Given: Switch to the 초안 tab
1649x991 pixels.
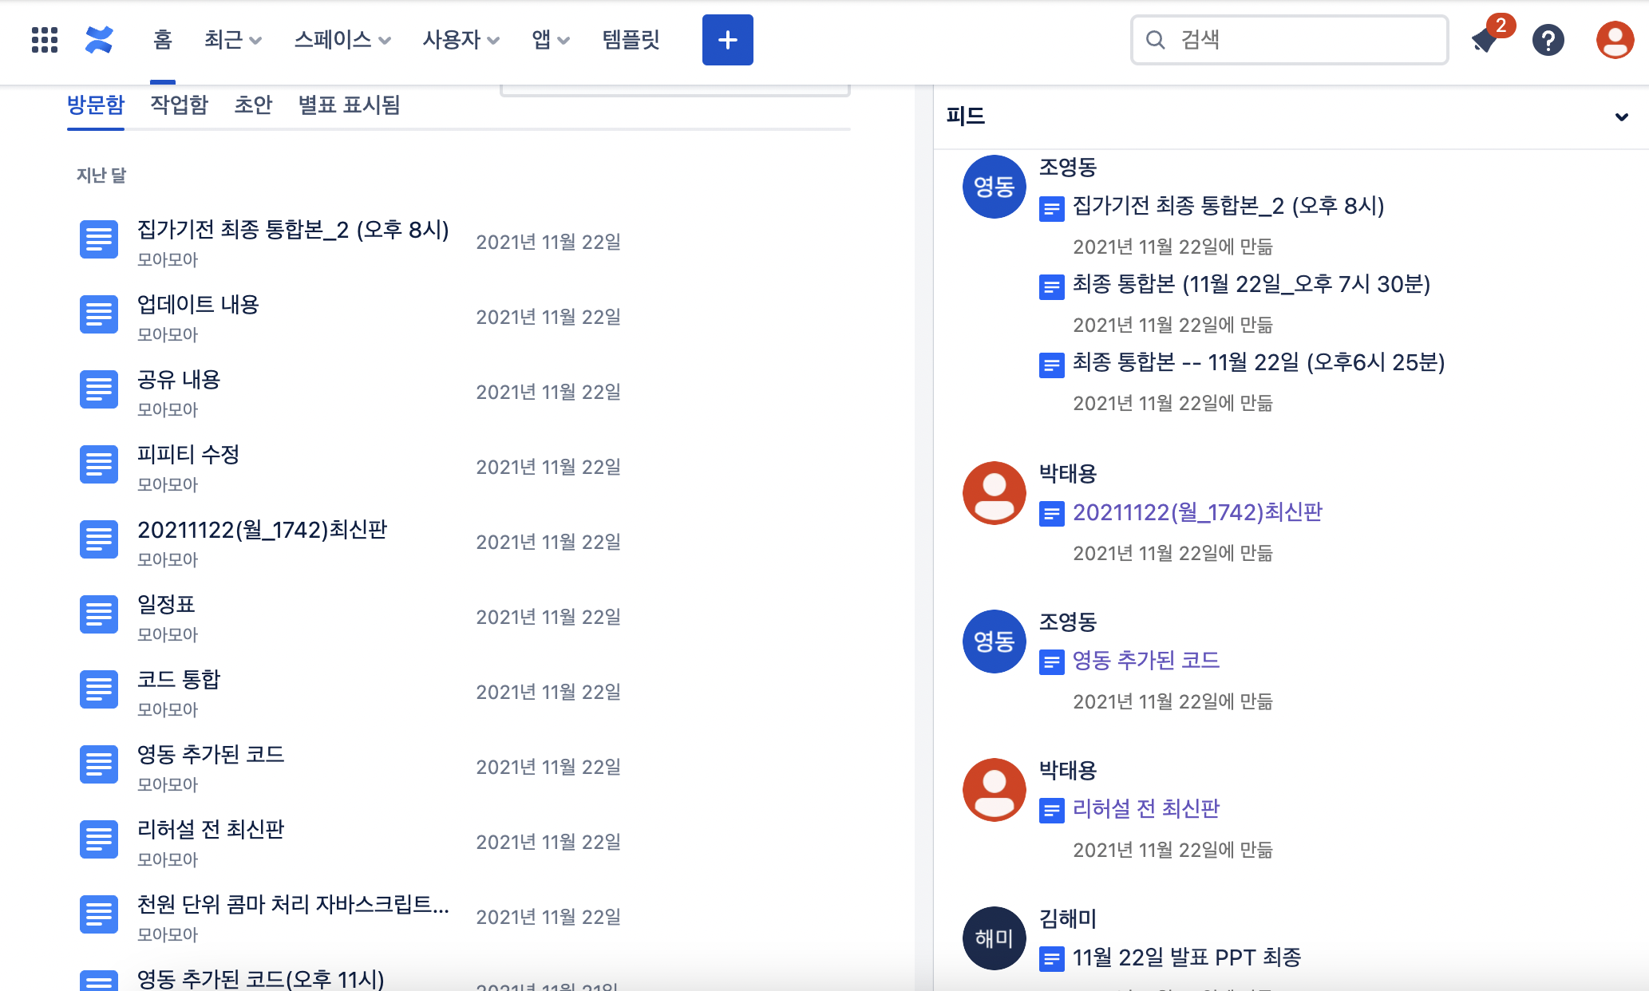Looking at the screenshot, I should (x=253, y=105).
